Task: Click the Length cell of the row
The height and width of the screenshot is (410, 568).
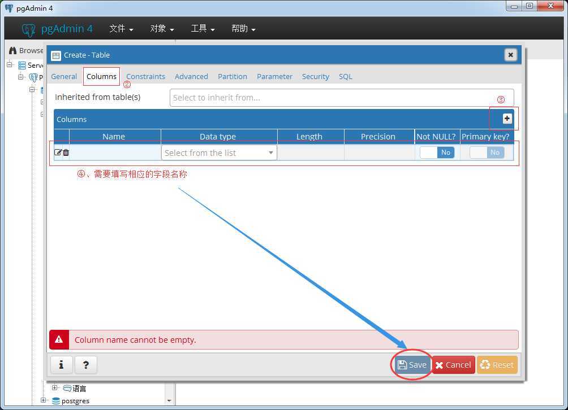Action: click(311, 152)
